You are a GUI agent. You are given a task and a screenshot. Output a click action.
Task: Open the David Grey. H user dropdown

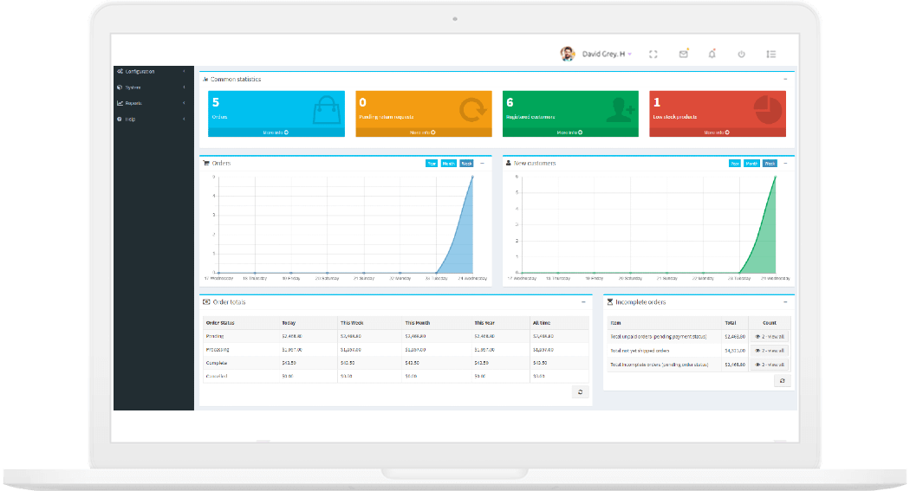pos(606,54)
